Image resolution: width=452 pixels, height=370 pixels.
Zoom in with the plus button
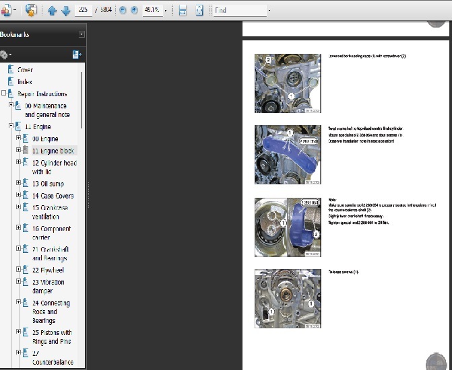pos(134,10)
